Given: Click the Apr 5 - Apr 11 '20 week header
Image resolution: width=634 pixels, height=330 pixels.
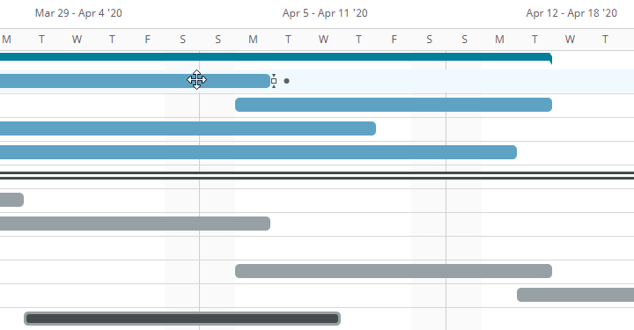Looking at the screenshot, I should pyautogui.click(x=325, y=13).
